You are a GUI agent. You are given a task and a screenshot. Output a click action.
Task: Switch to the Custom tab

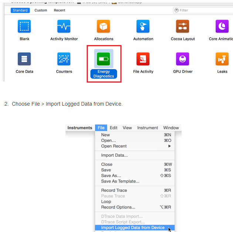tap(41, 10)
